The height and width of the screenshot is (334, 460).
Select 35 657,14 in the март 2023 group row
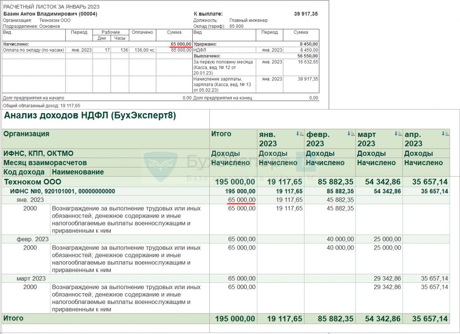coord(434,279)
